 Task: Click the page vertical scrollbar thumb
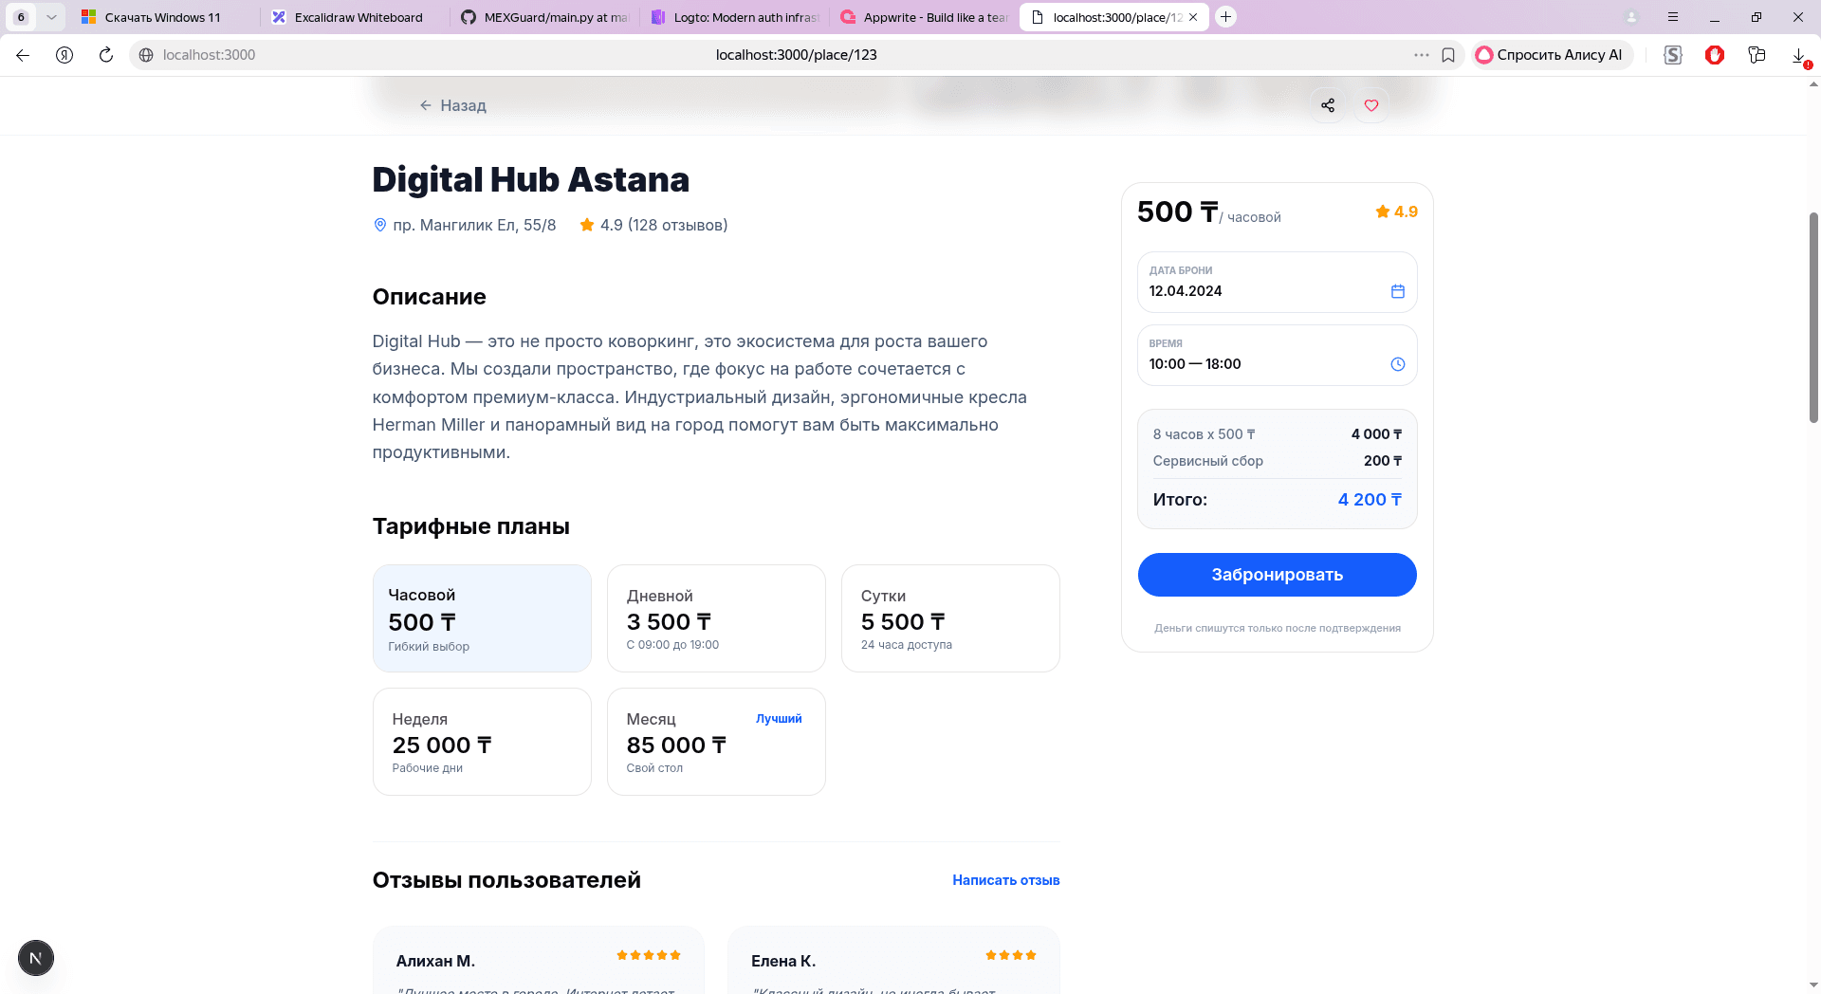pos(1813,318)
